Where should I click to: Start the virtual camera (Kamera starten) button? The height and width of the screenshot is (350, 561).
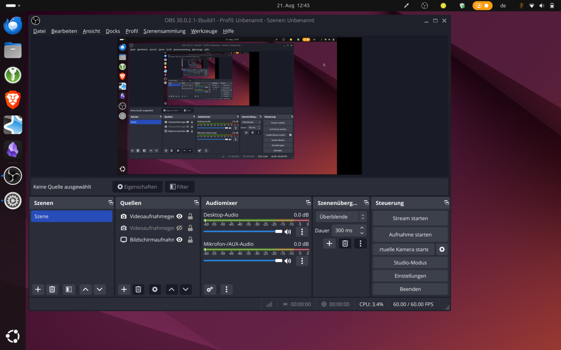tap(403, 249)
